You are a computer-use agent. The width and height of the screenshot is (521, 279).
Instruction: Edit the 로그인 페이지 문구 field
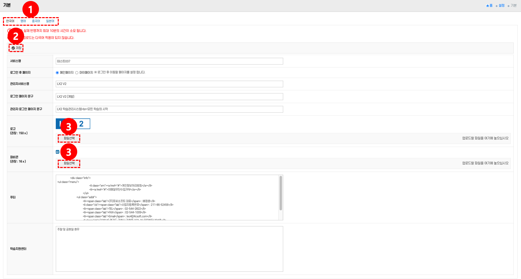click(169, 97)
